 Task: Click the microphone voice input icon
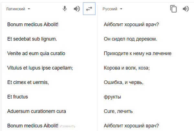pos(65,9)
